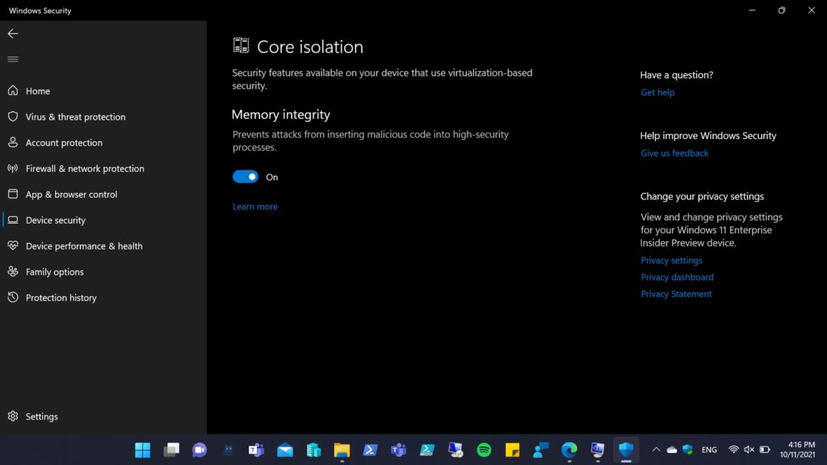This screenshot has height=465, width=827.
Task: Open the Privacy dashboard link
Action: tap(676, 277)
